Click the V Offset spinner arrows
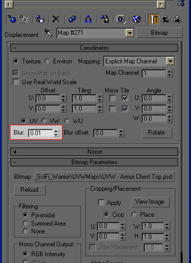Screen dimensions: 191x263 (63, 109)
